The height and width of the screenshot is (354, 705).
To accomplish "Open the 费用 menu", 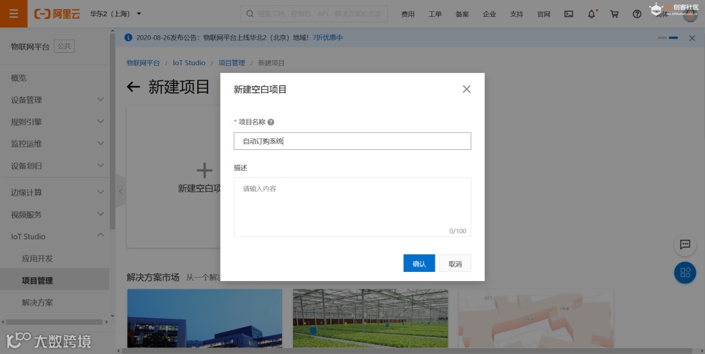I will (x=408, y=14).
